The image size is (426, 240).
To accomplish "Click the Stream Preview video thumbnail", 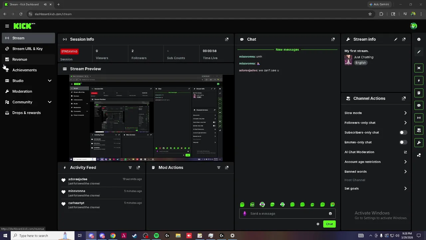I will (146, 118).
